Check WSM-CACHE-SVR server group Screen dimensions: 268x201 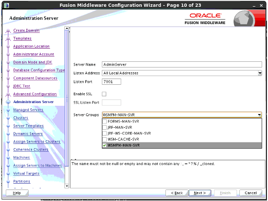click(x=104, y=139)
